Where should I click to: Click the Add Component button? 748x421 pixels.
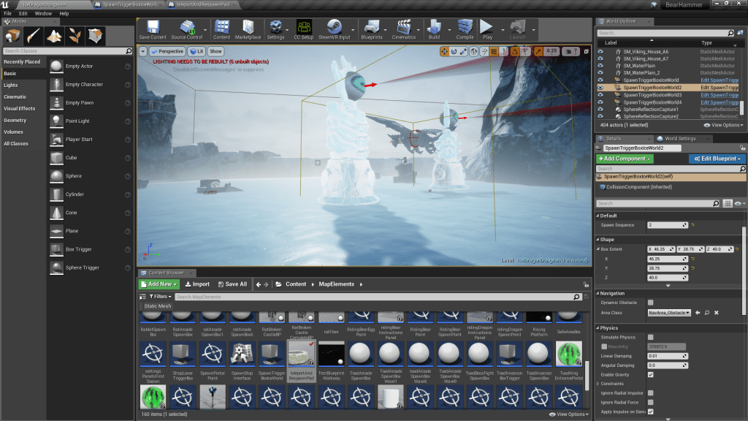pos(625,159)
